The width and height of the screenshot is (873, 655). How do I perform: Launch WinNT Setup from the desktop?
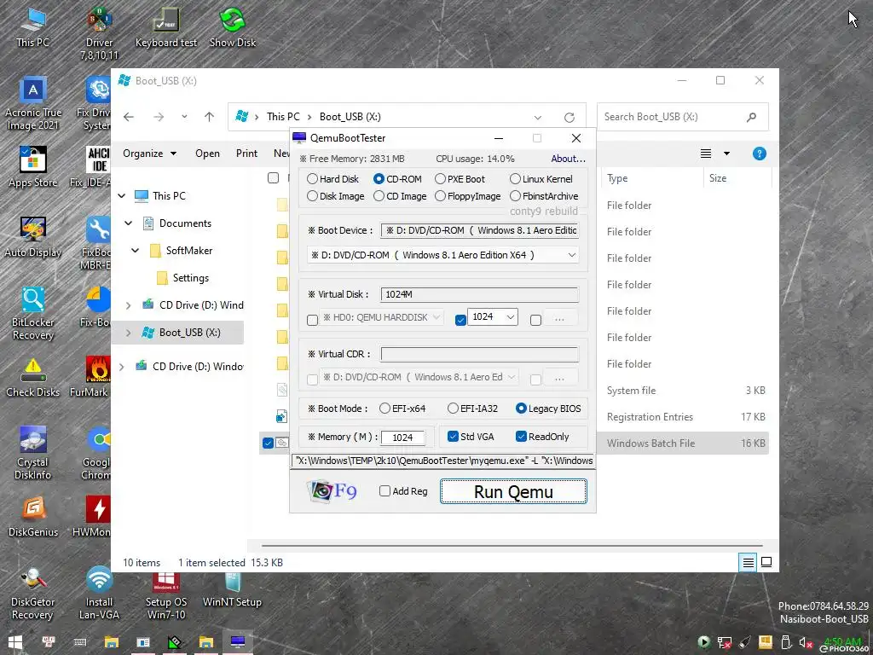tap(232, 590)
